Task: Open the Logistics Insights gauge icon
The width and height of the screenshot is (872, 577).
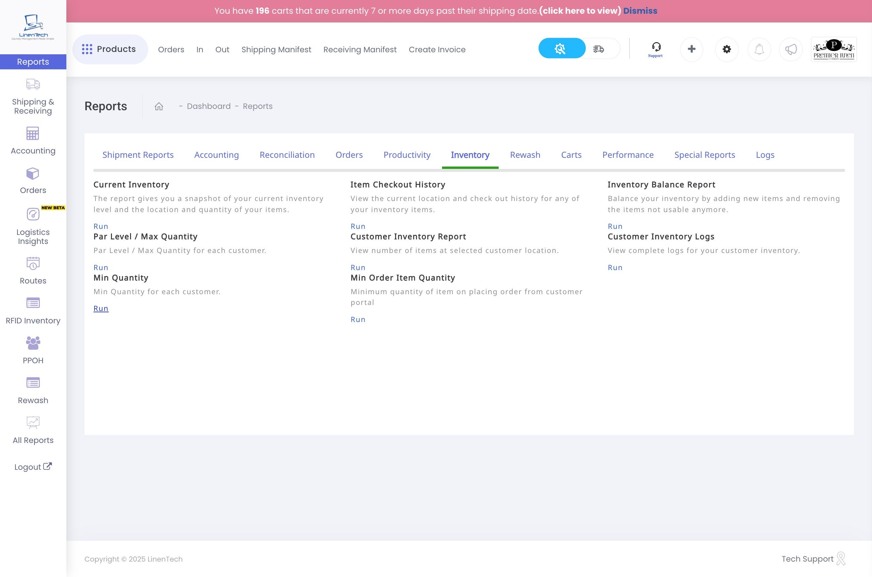Action: 33,214
